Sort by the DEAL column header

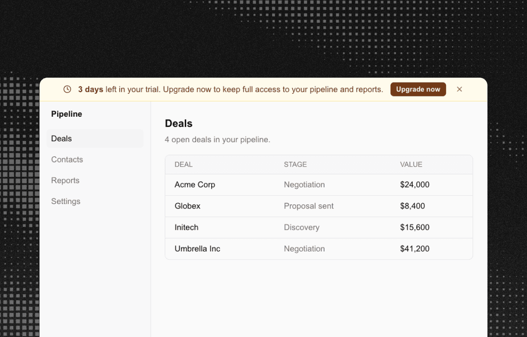[x=184, y=165]
